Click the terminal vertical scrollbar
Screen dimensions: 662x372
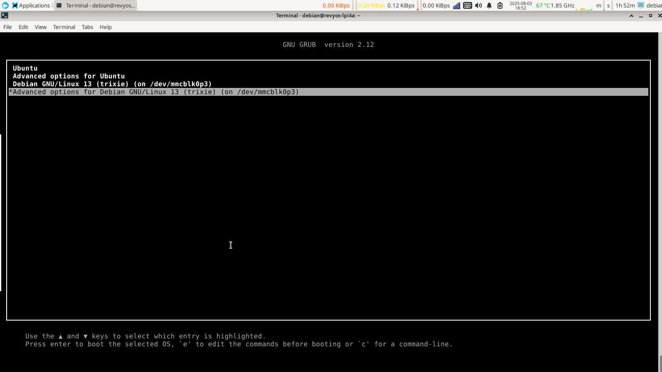point(660,202)
